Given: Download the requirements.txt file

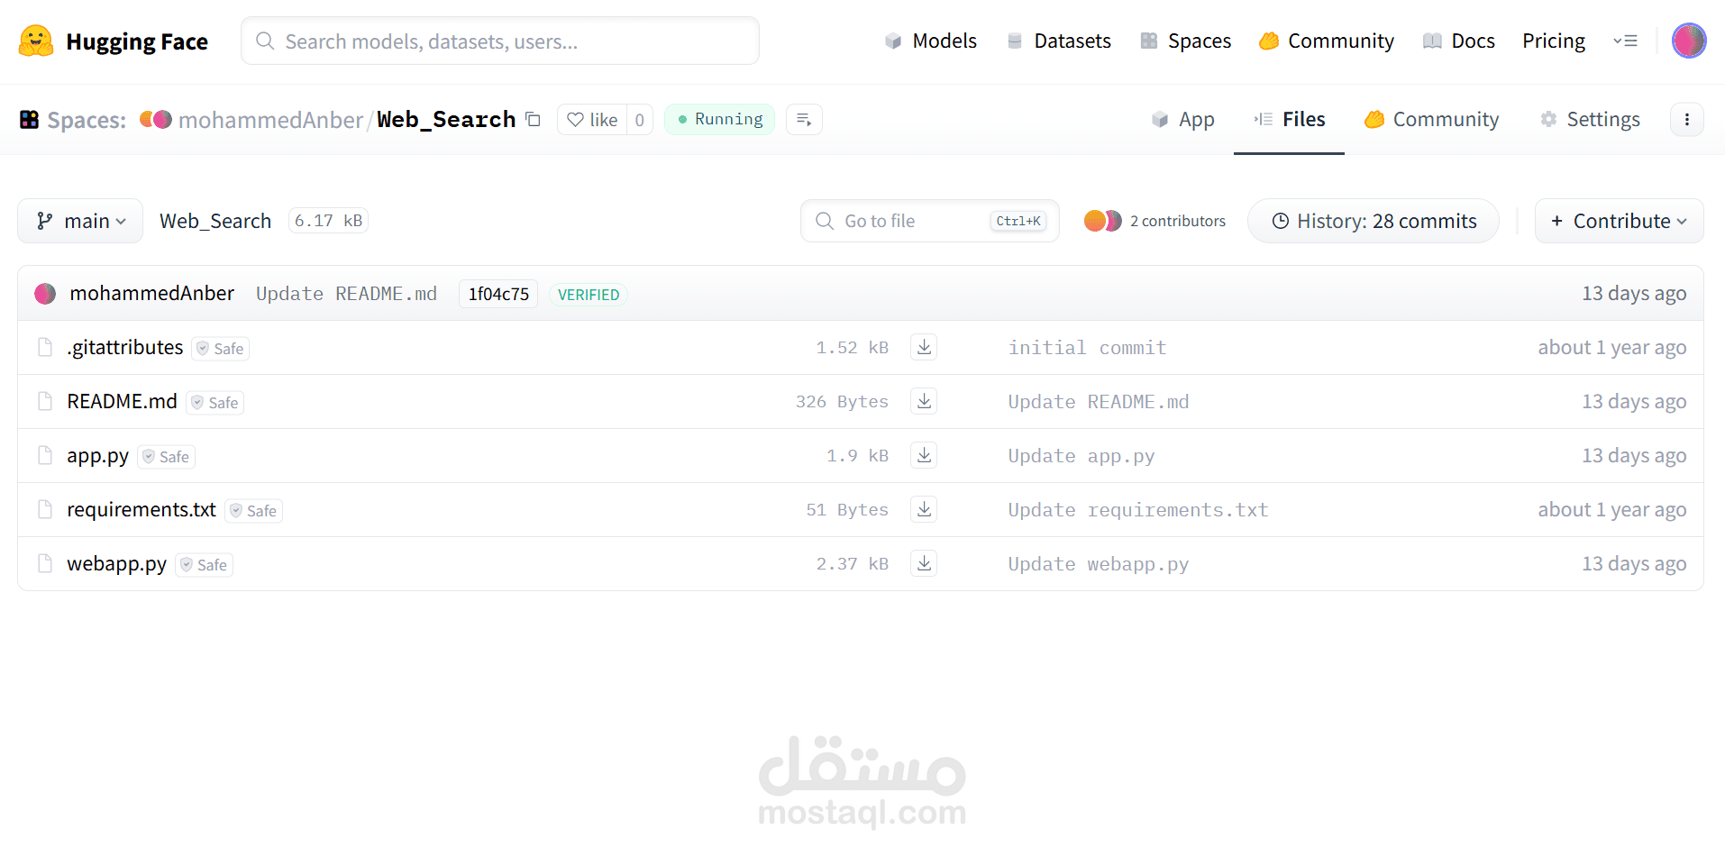Looking at the screenshot, I should point(924,509).
